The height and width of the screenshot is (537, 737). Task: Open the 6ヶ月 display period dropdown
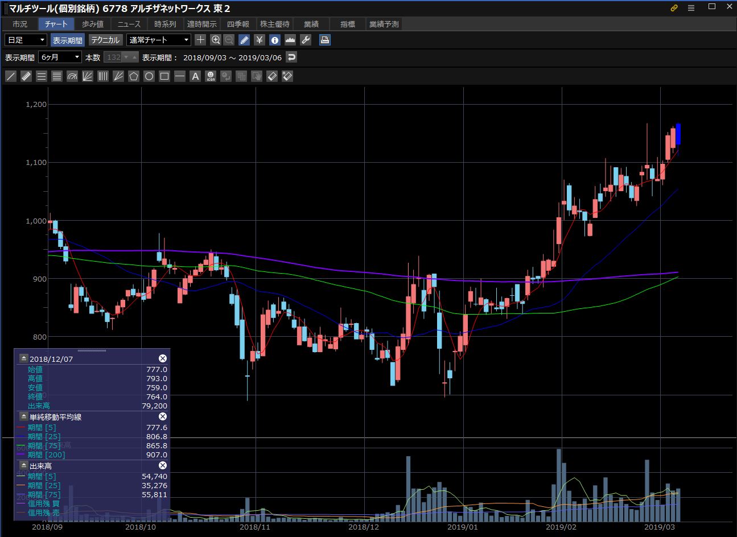tap(60, 57)
